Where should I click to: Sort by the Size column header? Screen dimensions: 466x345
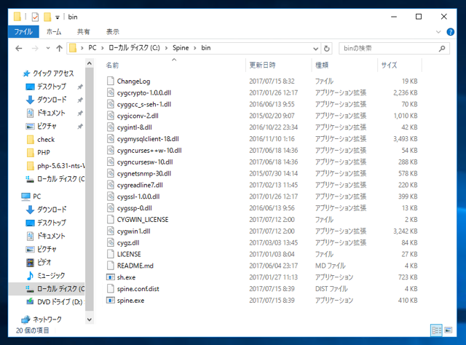[400, 65]
